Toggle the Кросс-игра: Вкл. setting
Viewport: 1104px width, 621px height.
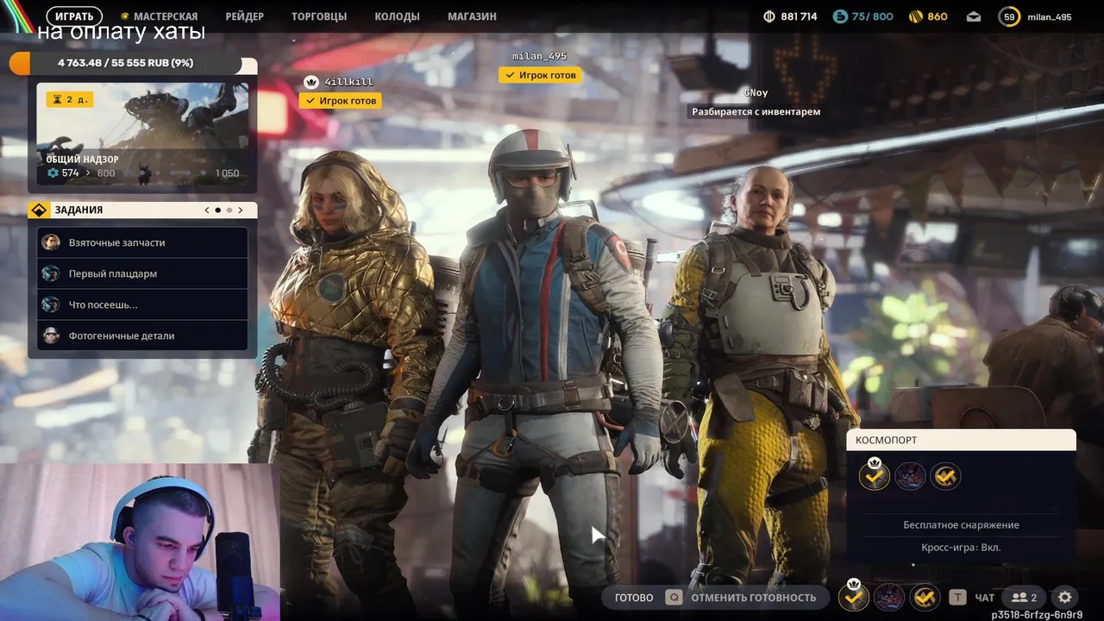coord(961,547)
